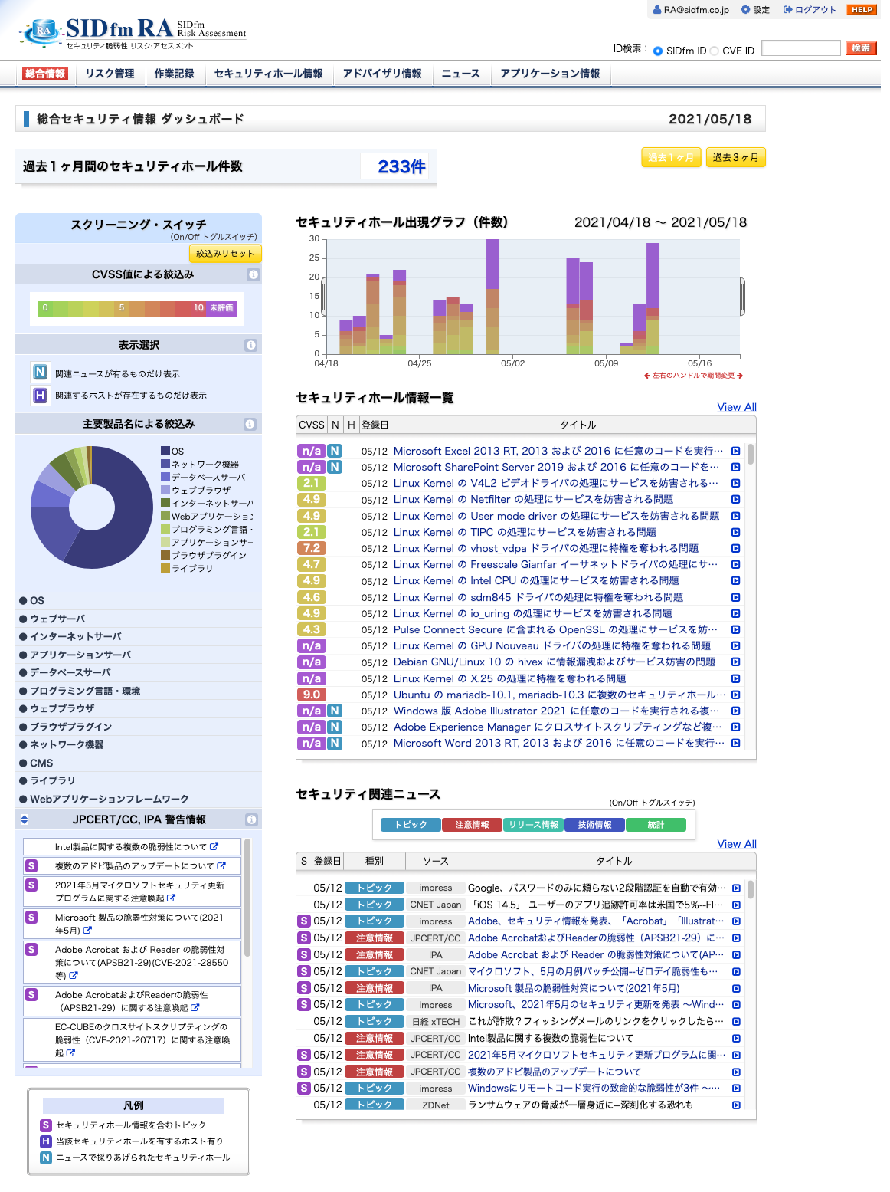Open external link icon for Intel製品 advisory
This screenshot has width=890, height=1192.
(x=214, y=847)
